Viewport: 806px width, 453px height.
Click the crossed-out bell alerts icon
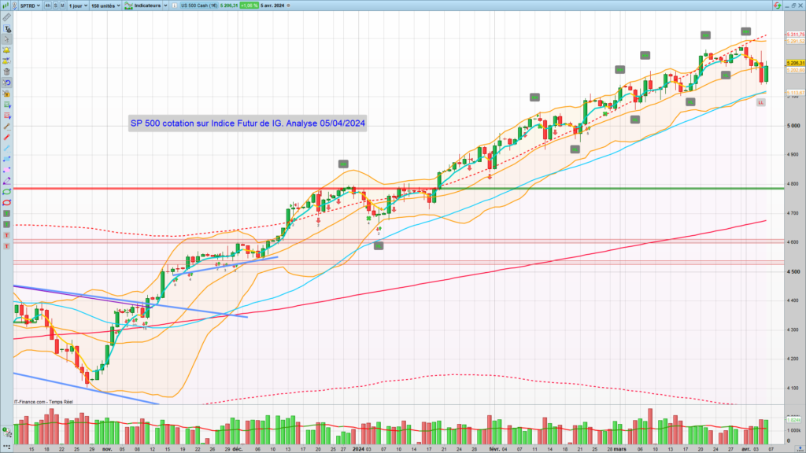point(6,61)
